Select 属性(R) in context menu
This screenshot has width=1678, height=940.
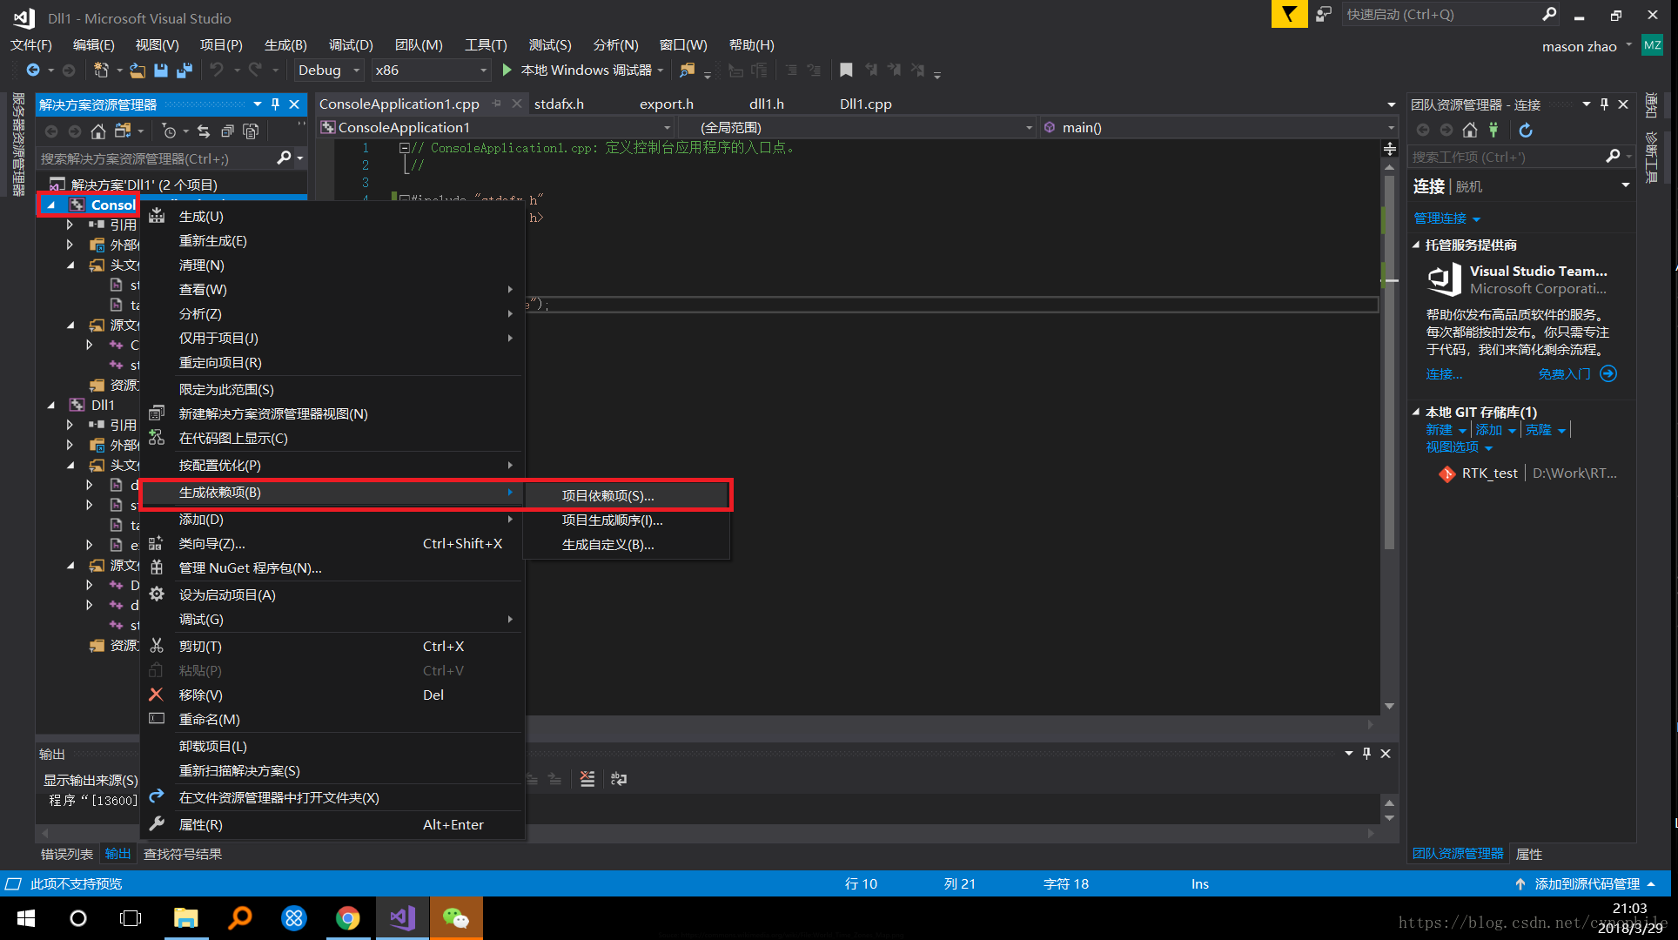point(332,824)
